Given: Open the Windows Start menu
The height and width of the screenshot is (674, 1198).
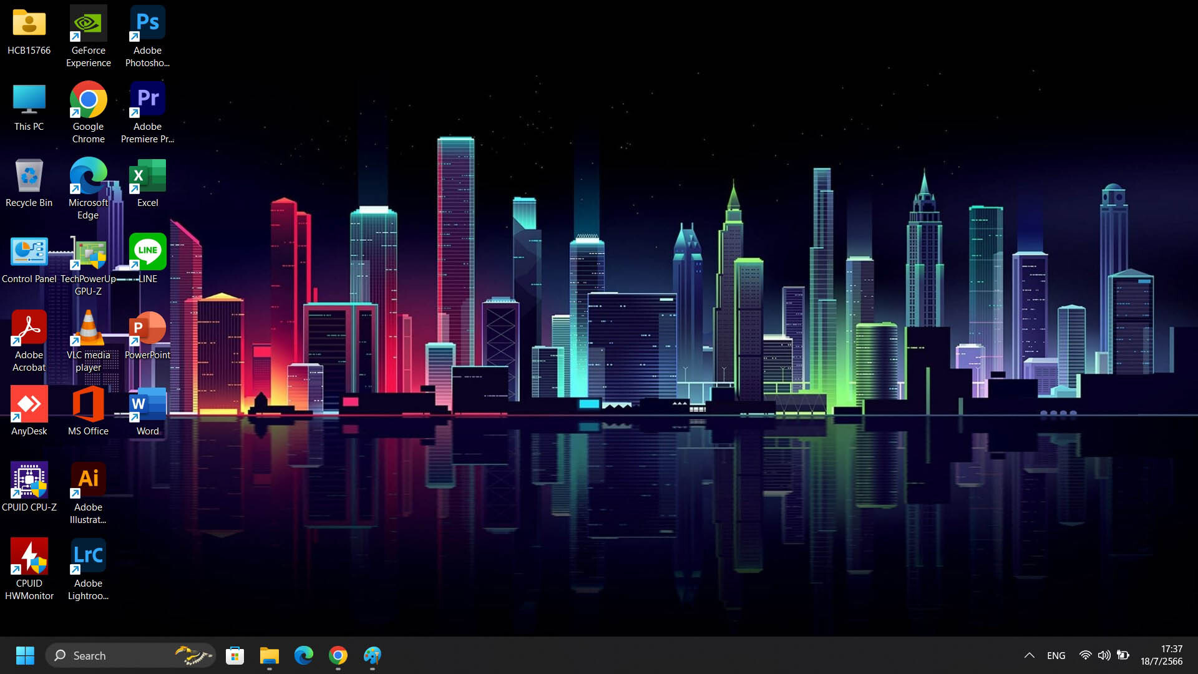Looking at the screenshot, I should coord(25,655).
